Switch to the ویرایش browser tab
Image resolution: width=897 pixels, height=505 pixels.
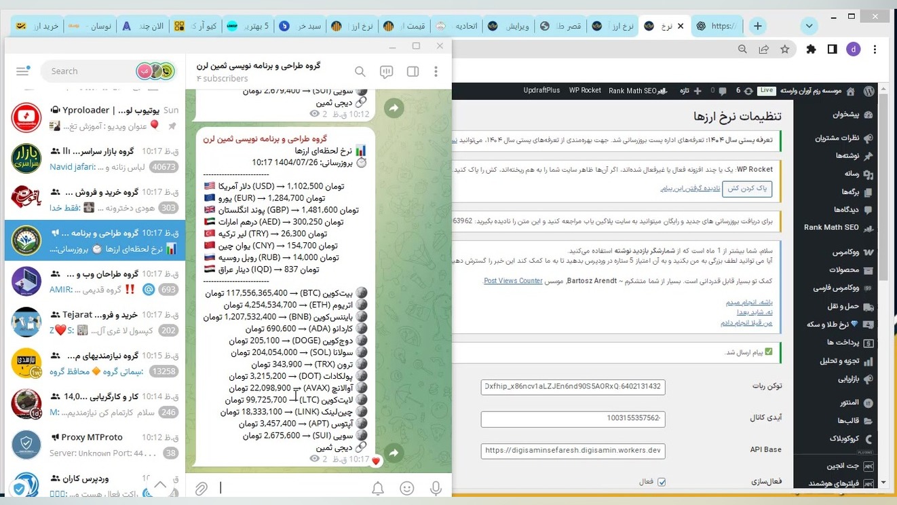click(509, 26)
